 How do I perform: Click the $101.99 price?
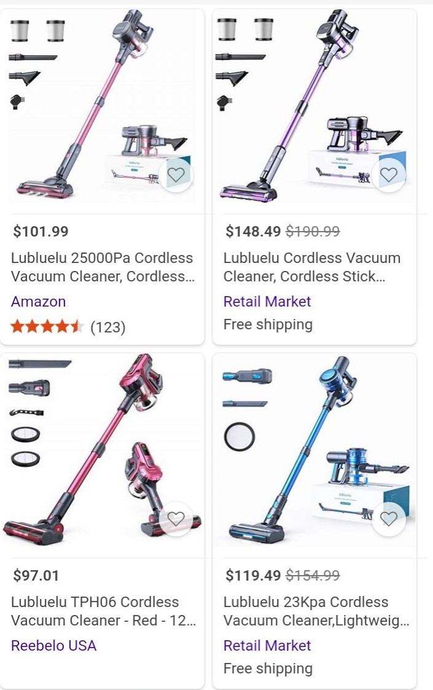(x=41, y=231)
